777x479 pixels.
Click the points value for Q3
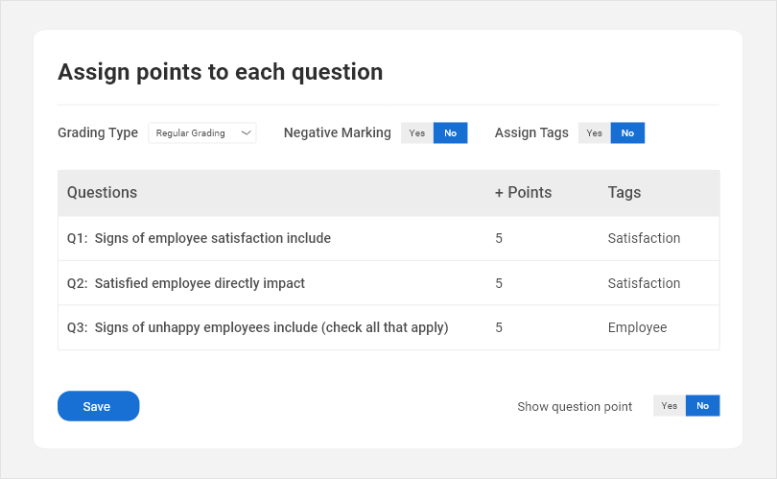point(499,327)
